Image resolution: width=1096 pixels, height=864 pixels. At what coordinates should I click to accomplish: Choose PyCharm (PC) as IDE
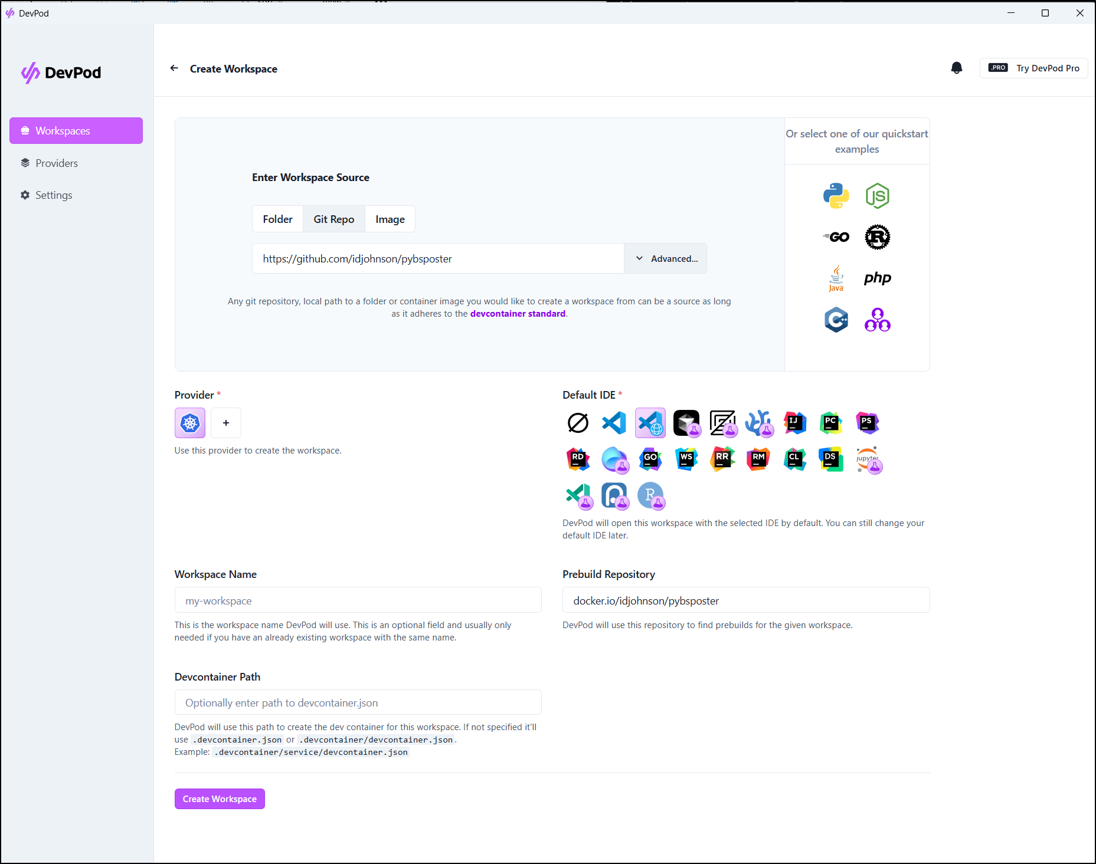[x=831, y=423]
